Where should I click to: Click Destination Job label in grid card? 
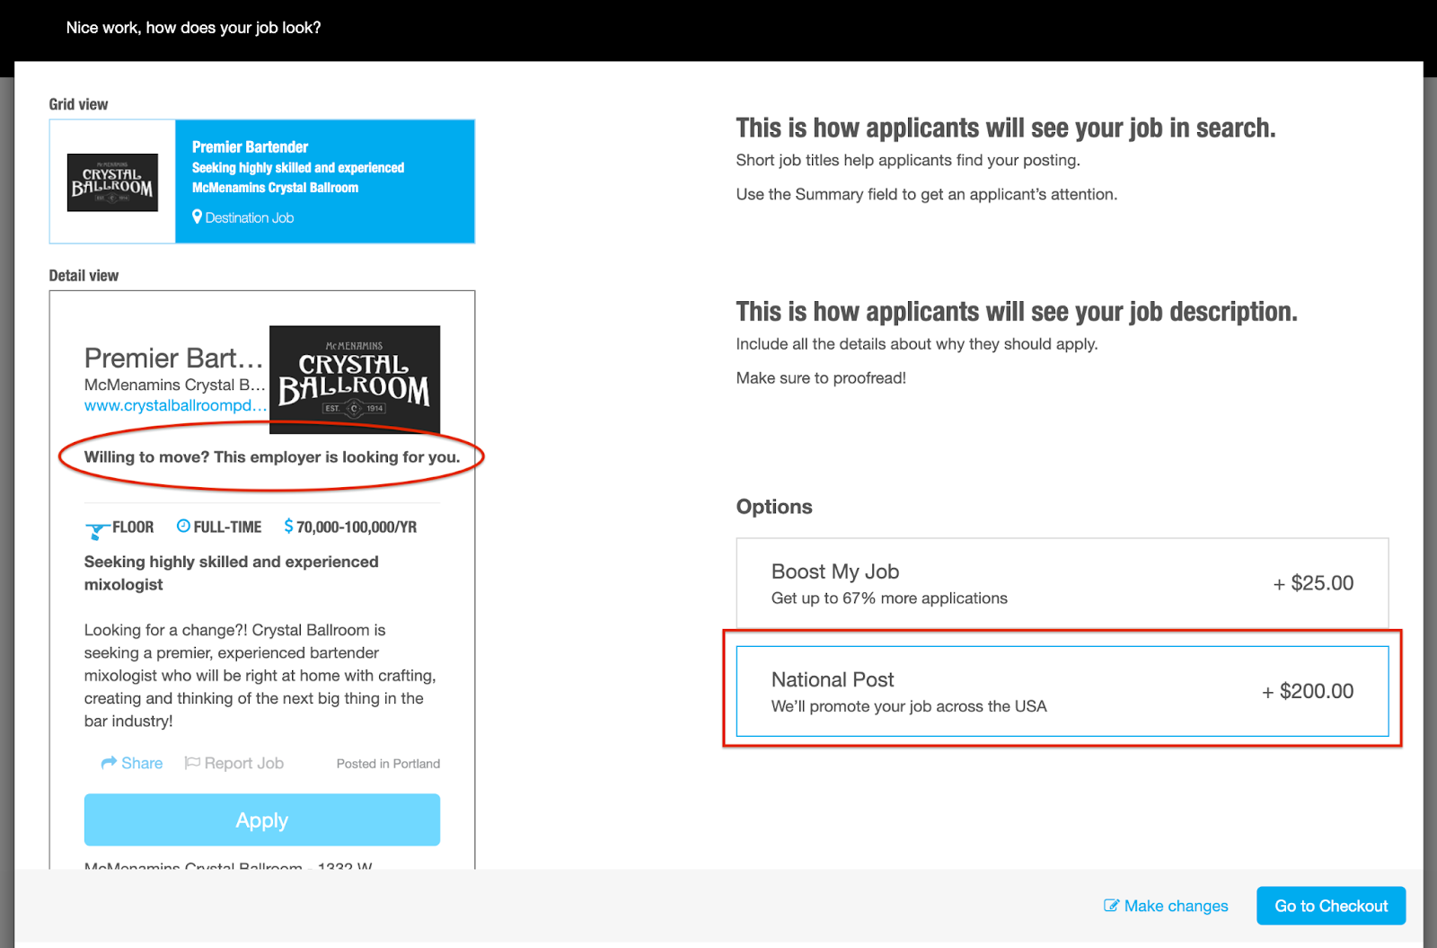click(249, 217)
